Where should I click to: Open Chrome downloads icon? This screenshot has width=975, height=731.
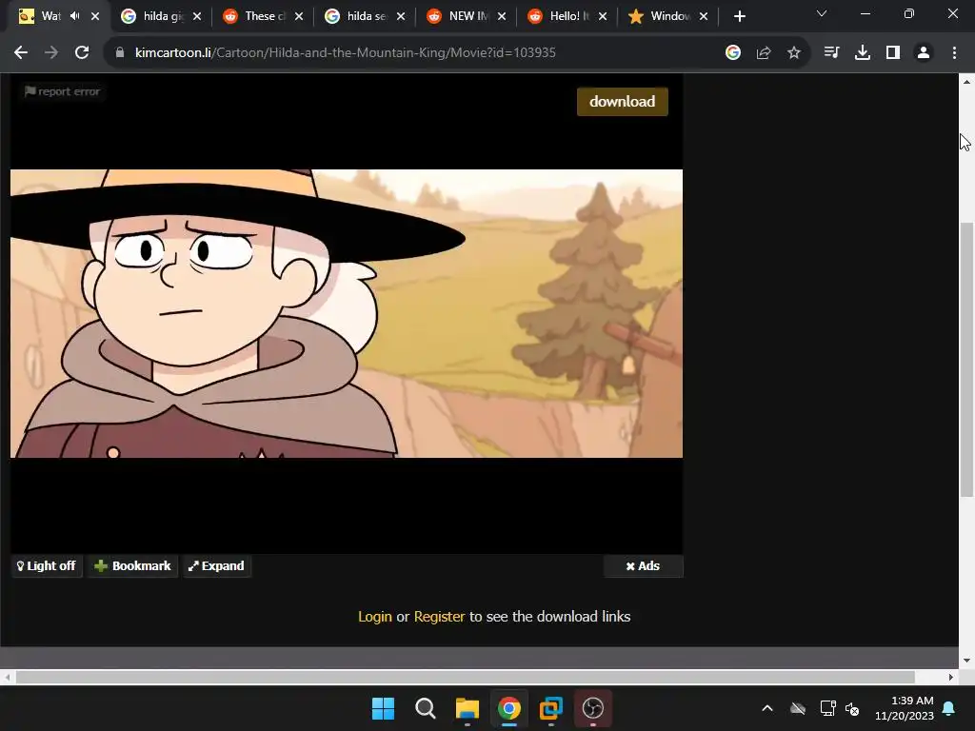863,53
